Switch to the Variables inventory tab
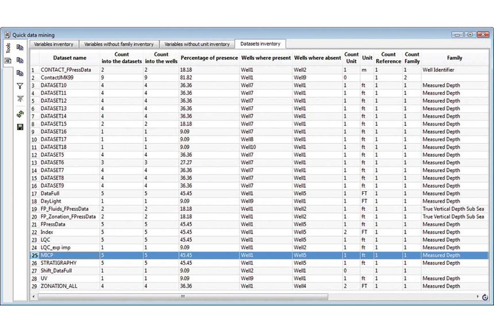 coord(53,44)
